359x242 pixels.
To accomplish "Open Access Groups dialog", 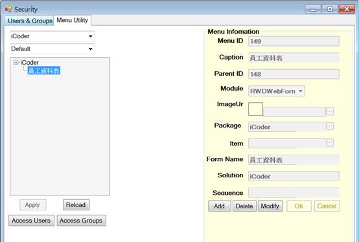I will (81, 221).
